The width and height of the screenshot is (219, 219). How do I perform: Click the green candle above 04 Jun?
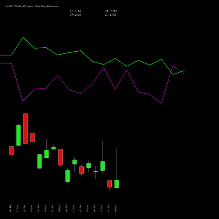(39, 161)
